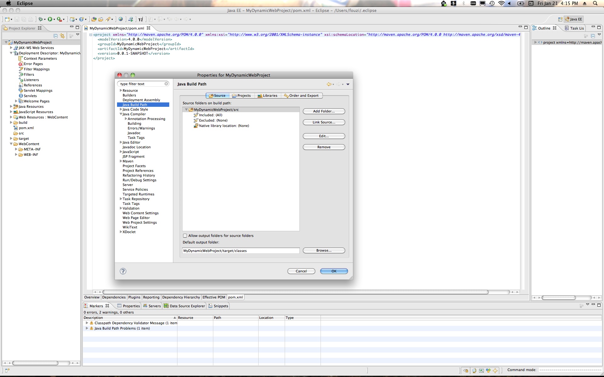This screenshot has height=377, width=604.
Task: Click the back arrow icon in Java Build Path header
Action: point(329,84)
